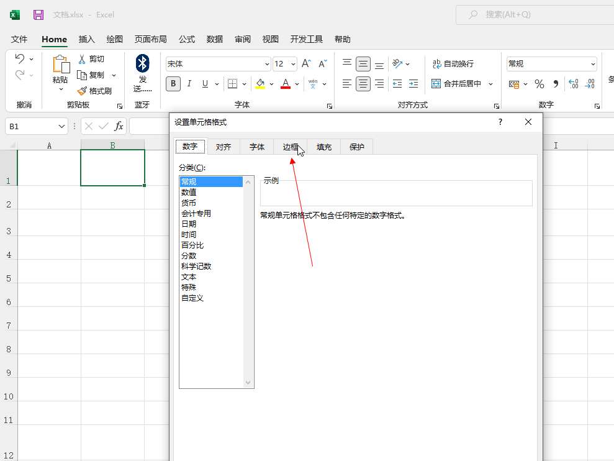Toggle Center horizontal alignment
This screenshot has width=614, height=461.
pyautogui.click(x=363, y=83)
